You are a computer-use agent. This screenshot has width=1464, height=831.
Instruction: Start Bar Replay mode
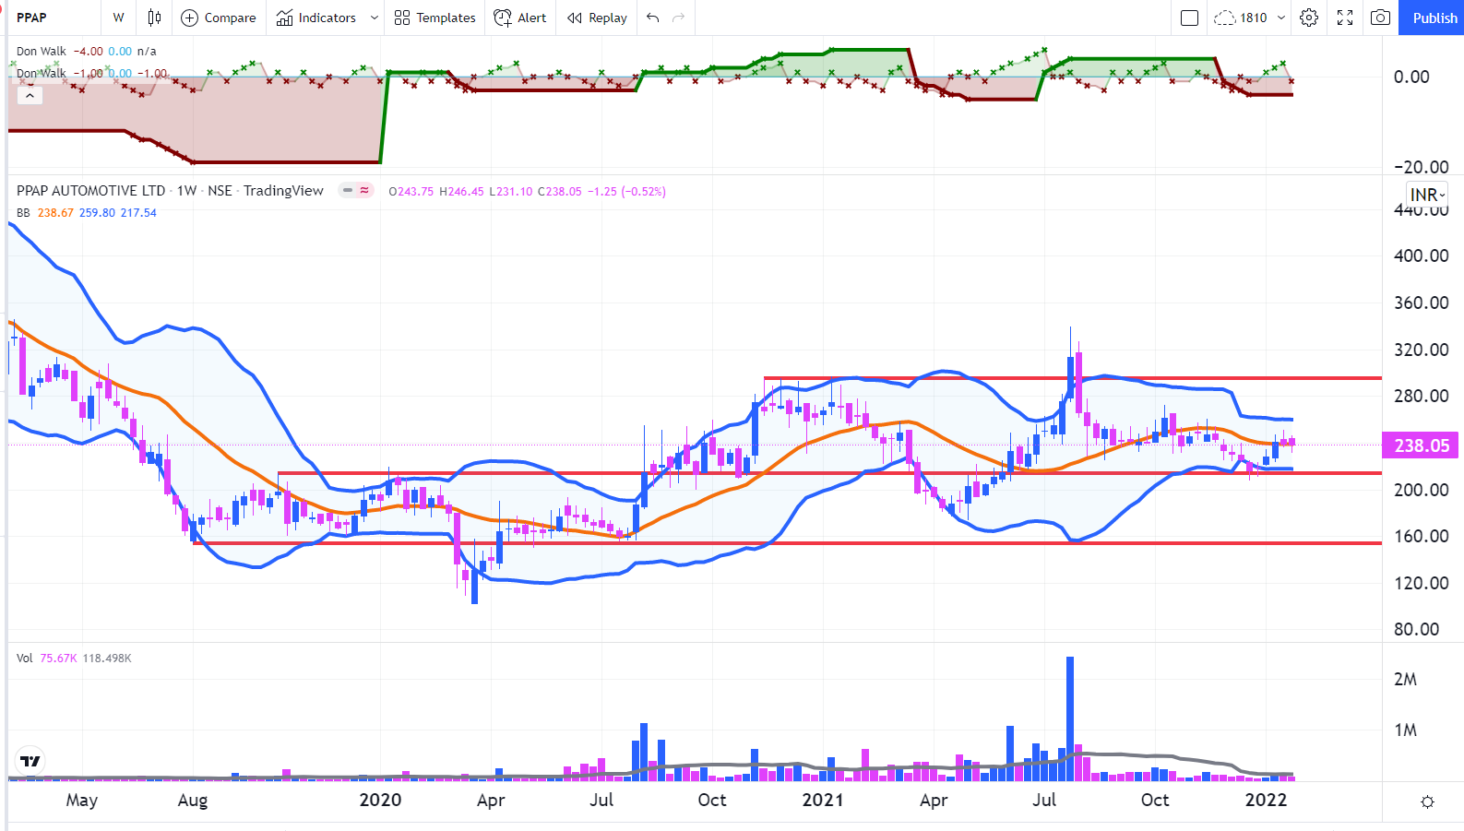(597, 18)
